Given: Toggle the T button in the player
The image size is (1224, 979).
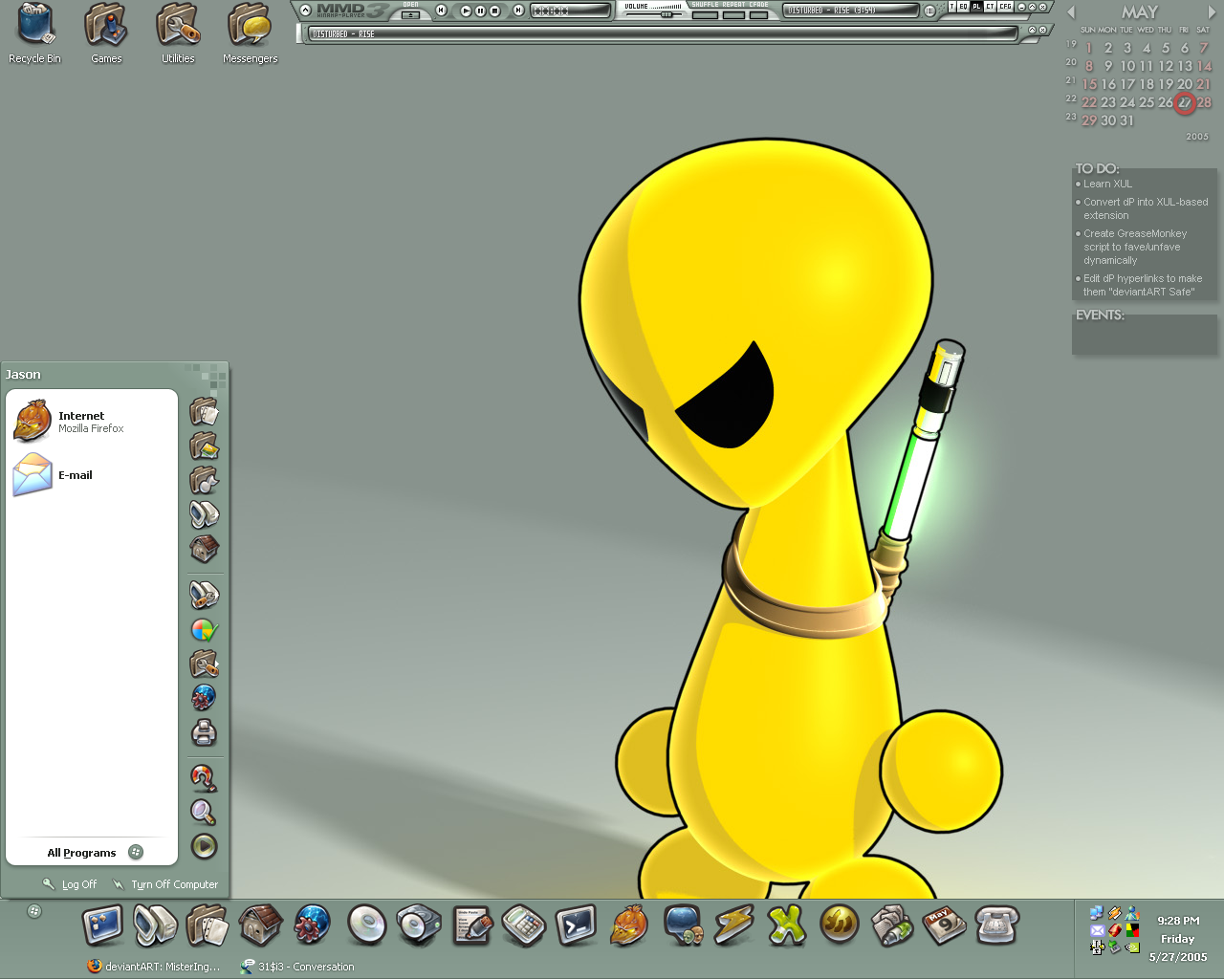Looking at the screenshot, I should 951,7.
